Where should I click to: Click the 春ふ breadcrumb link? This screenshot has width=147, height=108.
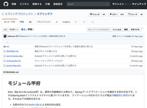(23, 29)
